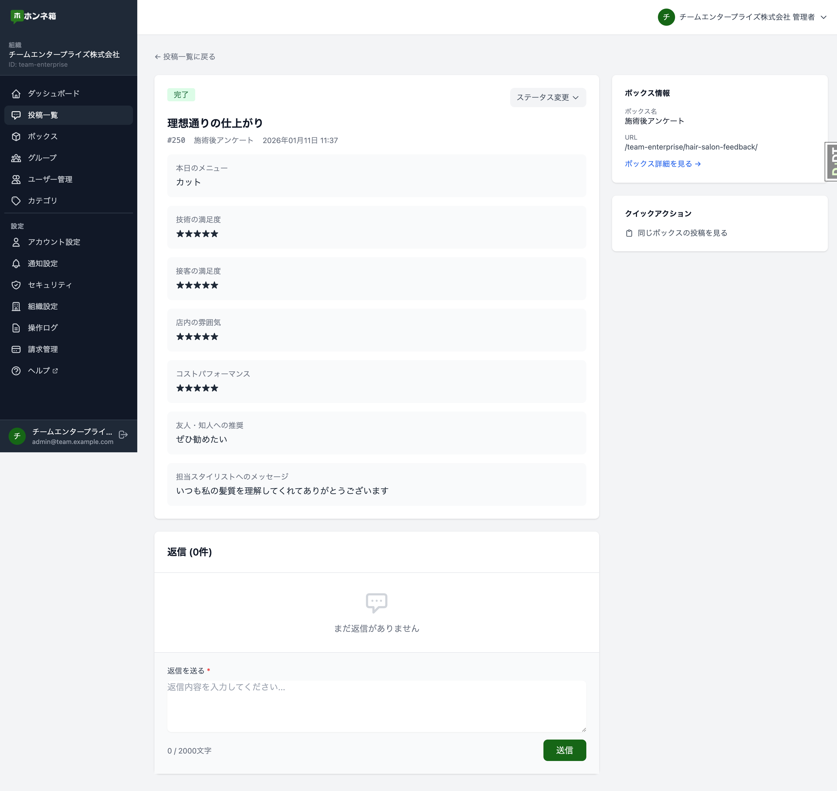837x791 pixels.
Task: Click 投稿一覧に戻る back link
Action: tap(185, 57)
